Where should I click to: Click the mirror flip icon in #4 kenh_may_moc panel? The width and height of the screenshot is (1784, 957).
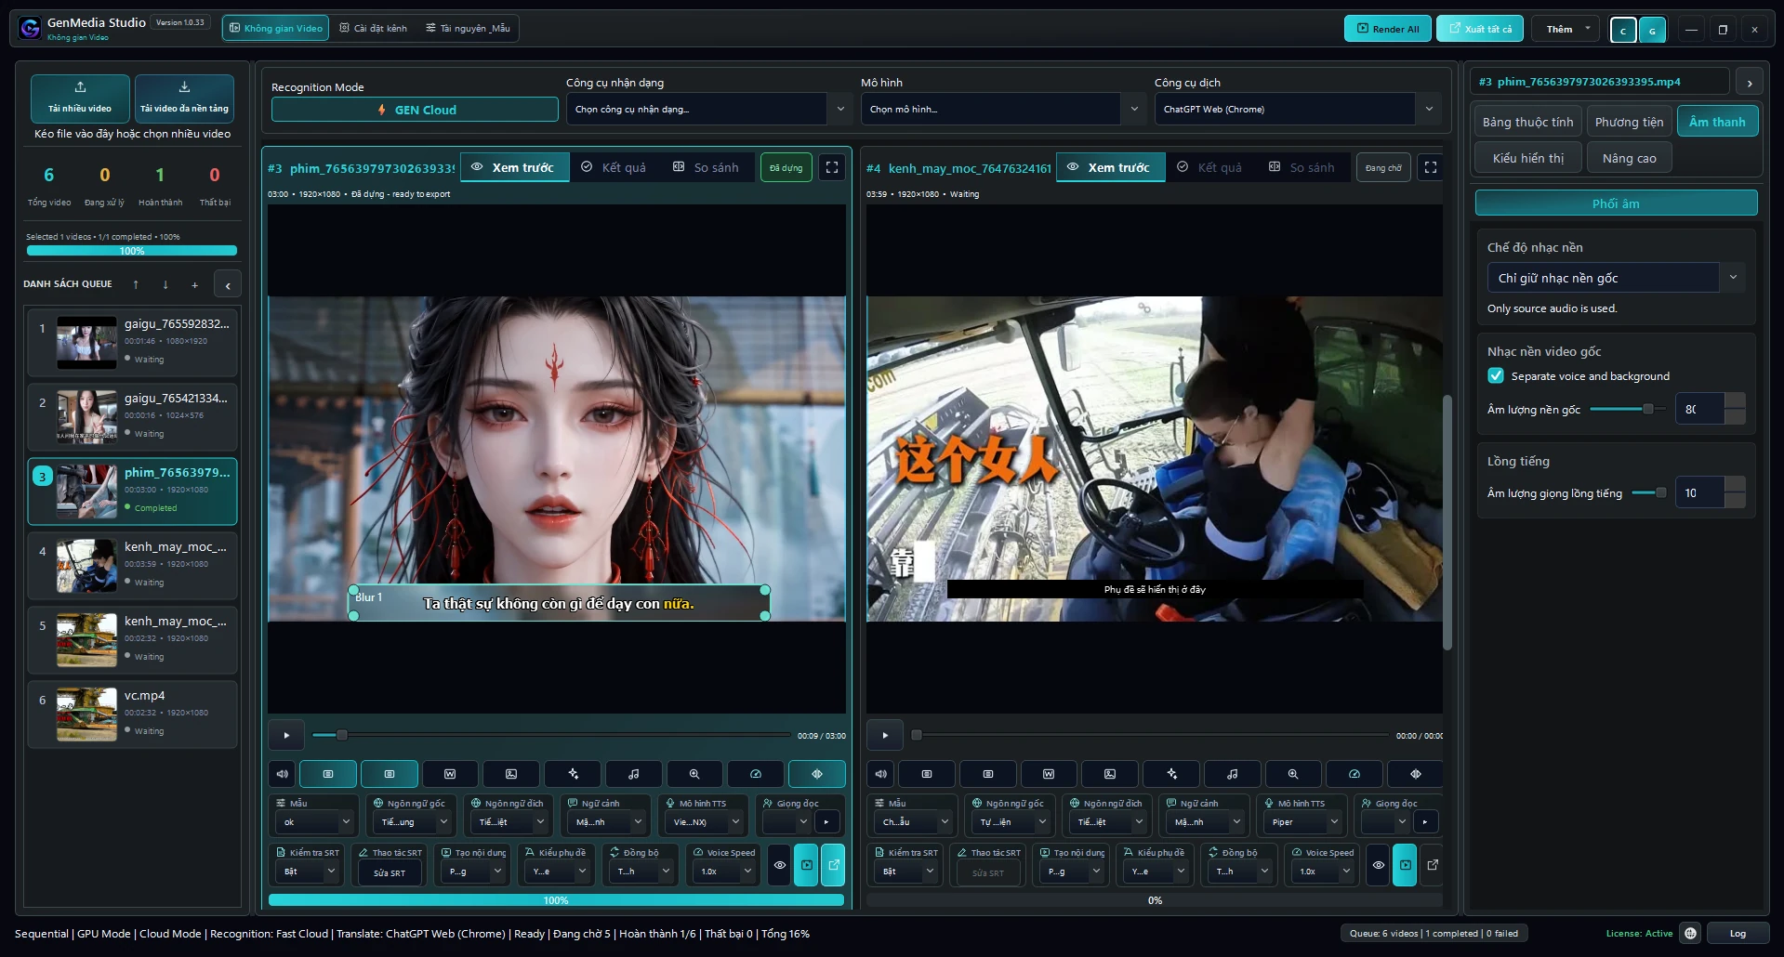[1415, 773]
